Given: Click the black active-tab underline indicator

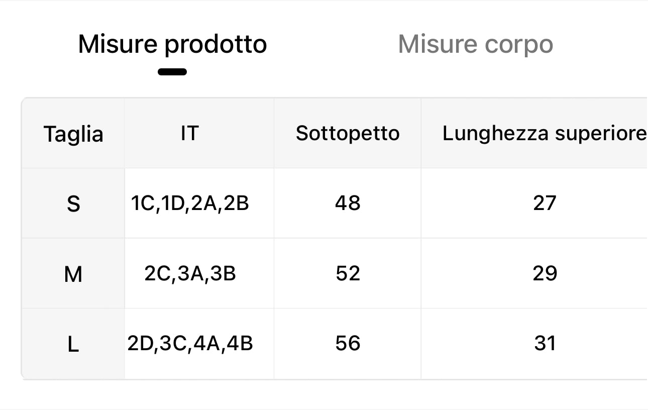Looking at the screenshot, I should 172,72.
